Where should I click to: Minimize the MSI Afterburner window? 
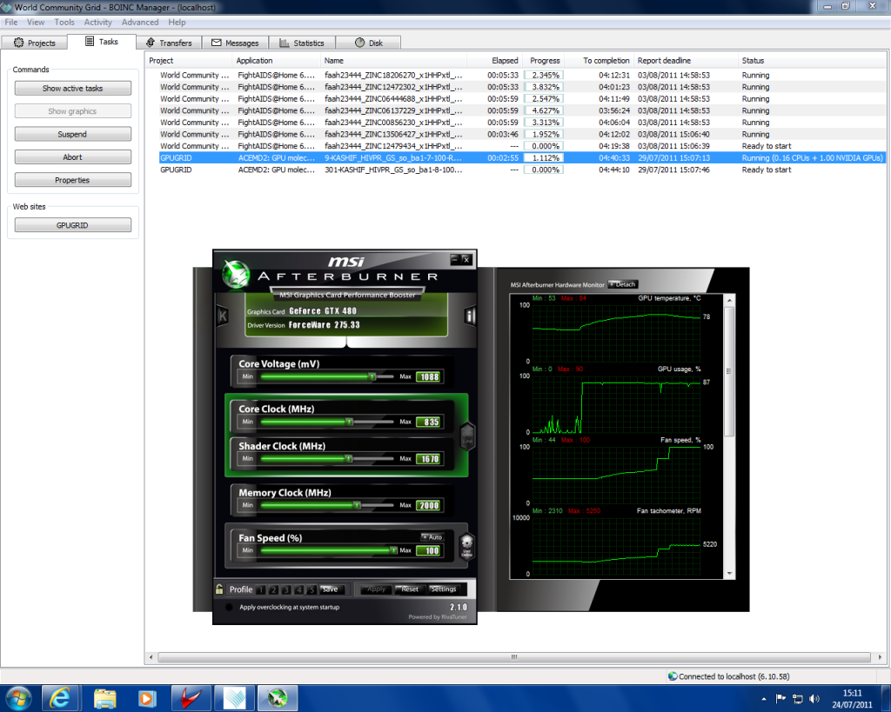click(x=454, y=259)
